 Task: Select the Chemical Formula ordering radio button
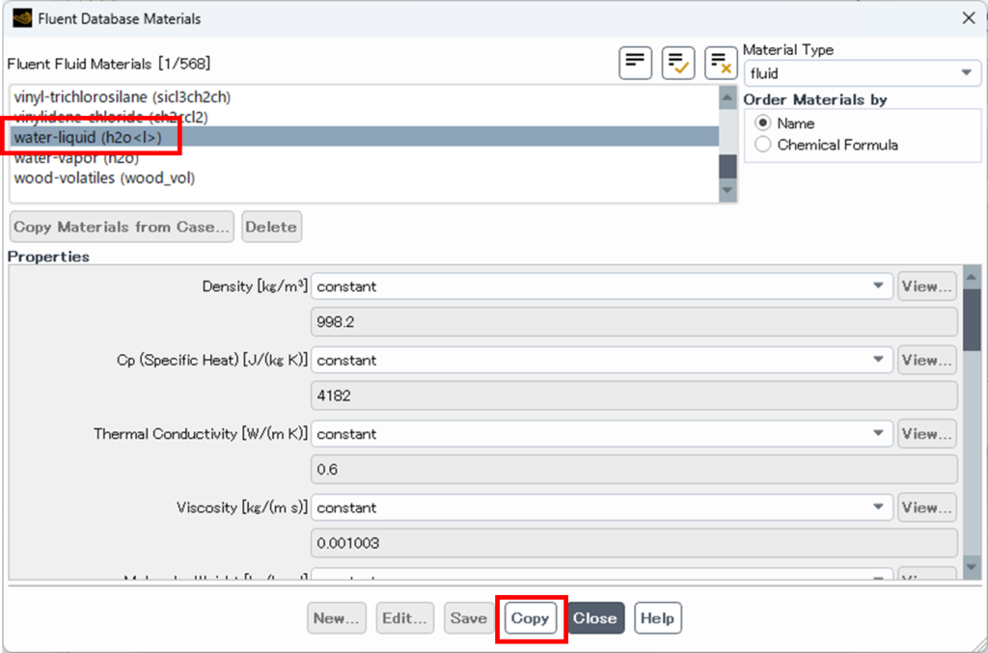click(762, 145)
